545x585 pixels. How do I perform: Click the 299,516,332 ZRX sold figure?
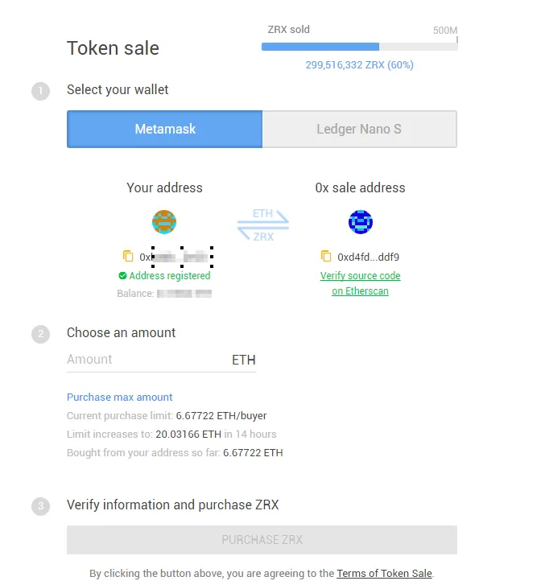tap(360, 65)
